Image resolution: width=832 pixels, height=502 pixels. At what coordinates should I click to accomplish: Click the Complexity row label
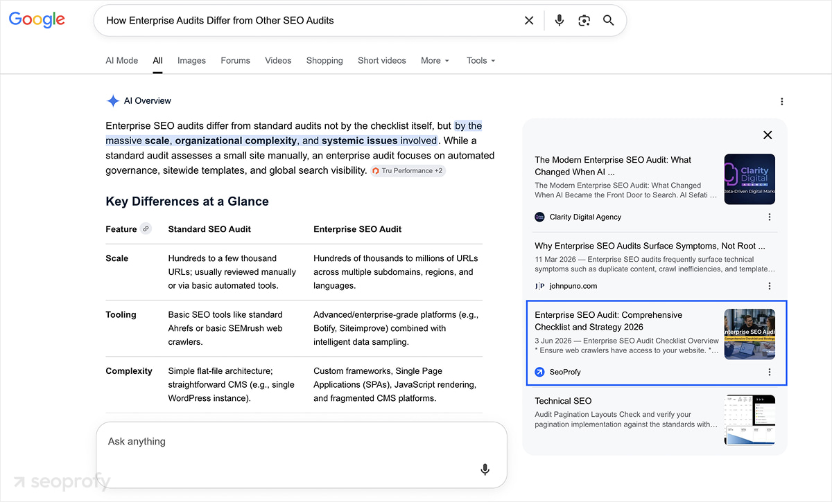[x=128, y=371]
